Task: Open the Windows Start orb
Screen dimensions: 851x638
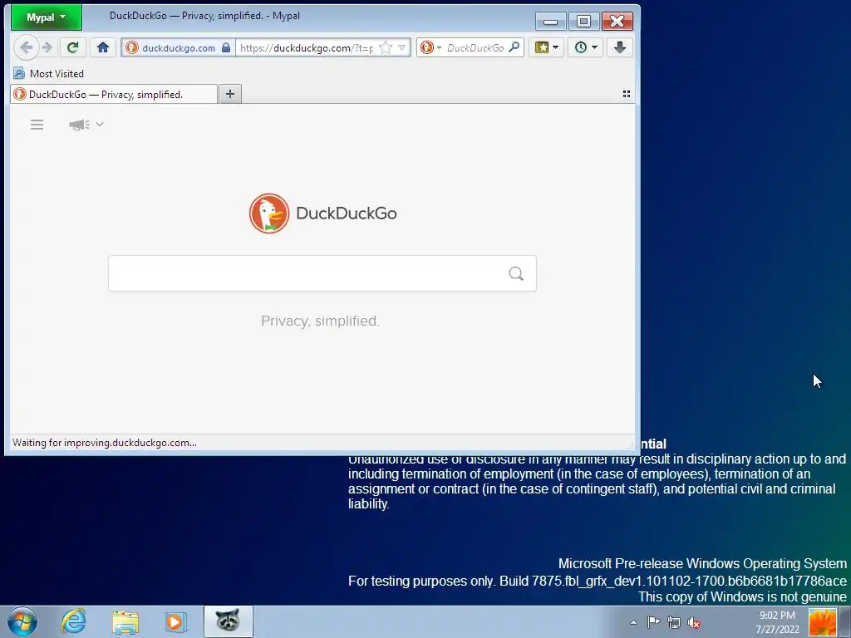Action: [22, 621]
